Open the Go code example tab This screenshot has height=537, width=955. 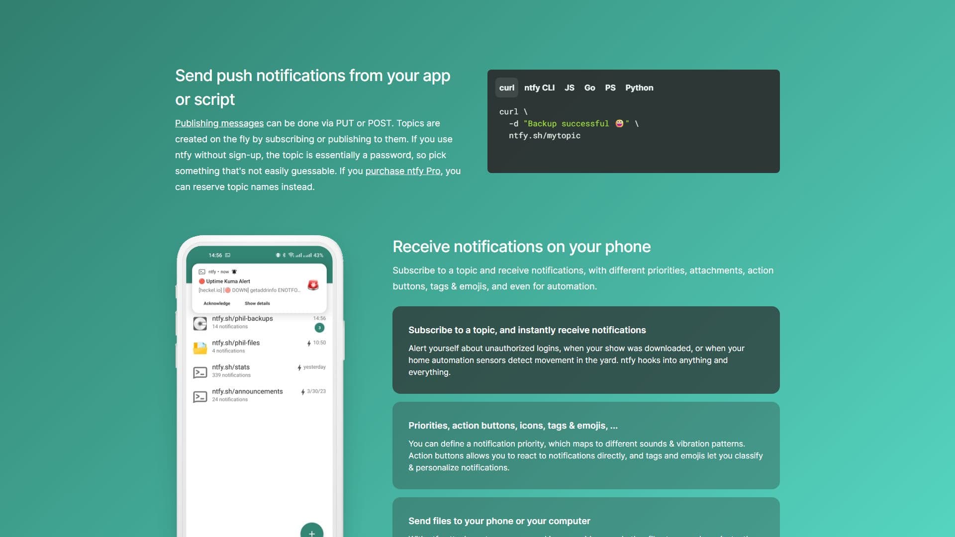(589, 88)
